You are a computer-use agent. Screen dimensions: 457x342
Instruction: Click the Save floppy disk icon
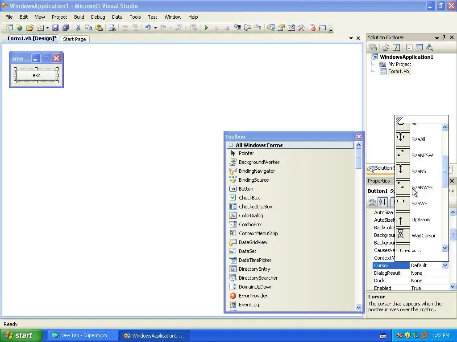pyautogui.click(x=55, y=28)
